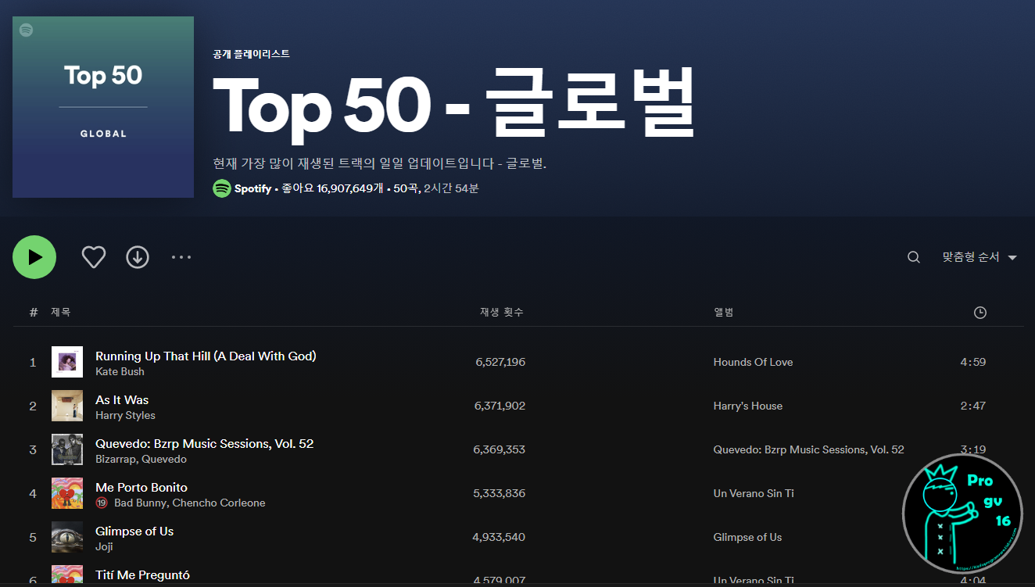Open artist Harry Styles
This screenshot has width=1035, height=587.
pyautogui.click(x=125, y=416)
